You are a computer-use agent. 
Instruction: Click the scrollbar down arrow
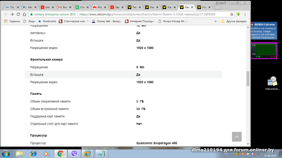248,144
